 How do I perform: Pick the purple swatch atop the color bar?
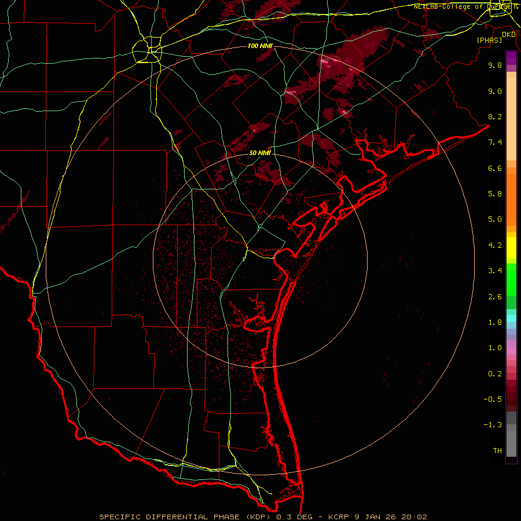pyautogui.click(x=511, y=58)
